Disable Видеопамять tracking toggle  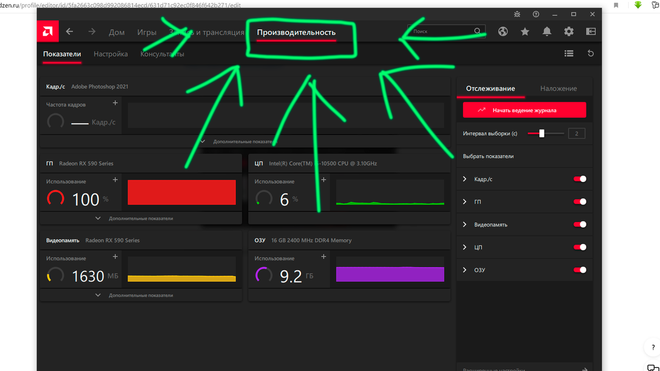pos(580,224)
